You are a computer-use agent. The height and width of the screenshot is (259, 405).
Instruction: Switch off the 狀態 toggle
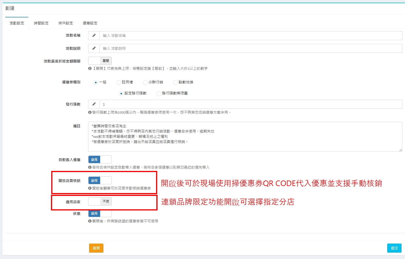(100, 213)
